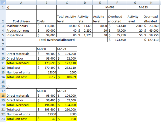Click cell A16 containing 'b)'
Screen dimensions: 161x122
click(21, 86)
